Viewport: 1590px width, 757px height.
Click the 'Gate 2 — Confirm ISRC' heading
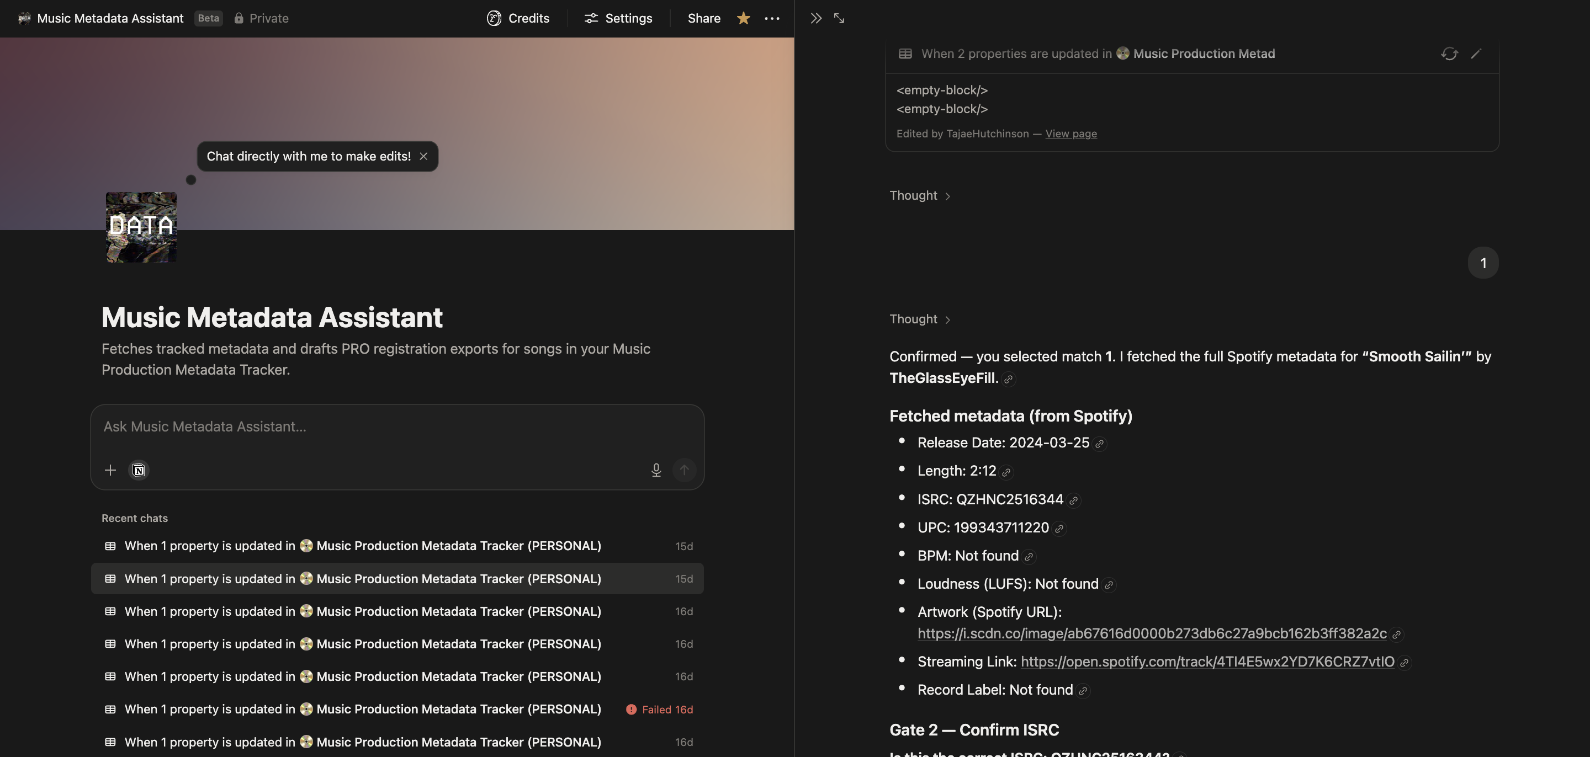[x=974, y=730]
